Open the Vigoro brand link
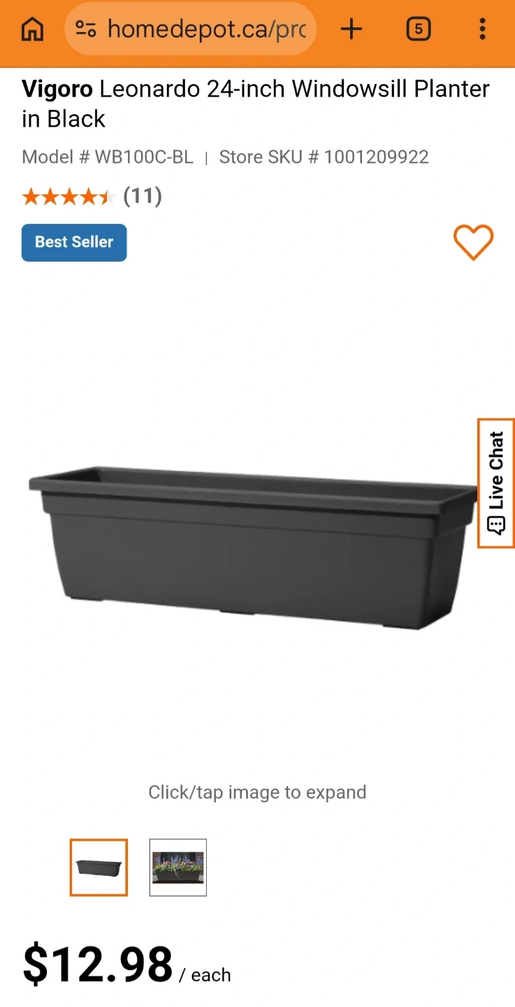 click(57, 89)
